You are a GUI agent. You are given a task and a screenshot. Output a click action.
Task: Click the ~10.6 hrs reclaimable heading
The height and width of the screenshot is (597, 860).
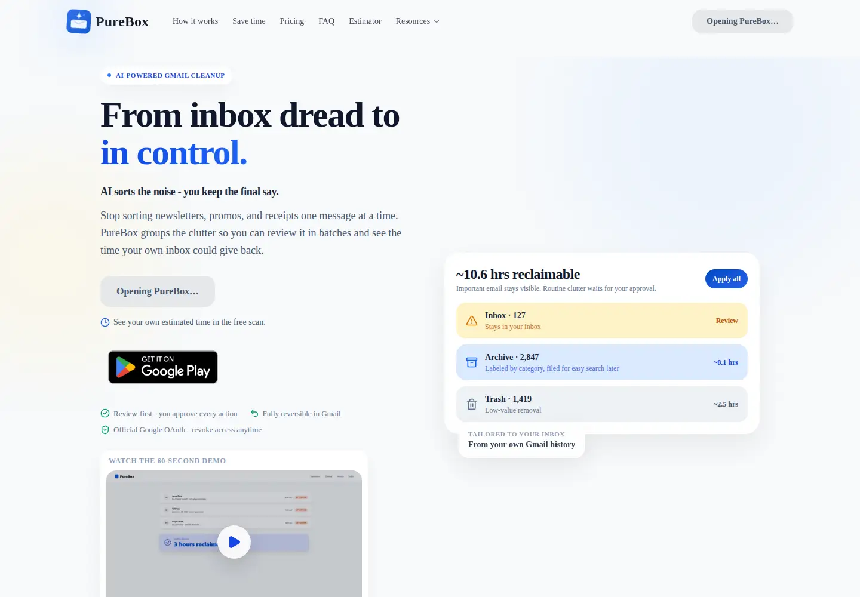[x=518, y=275]
